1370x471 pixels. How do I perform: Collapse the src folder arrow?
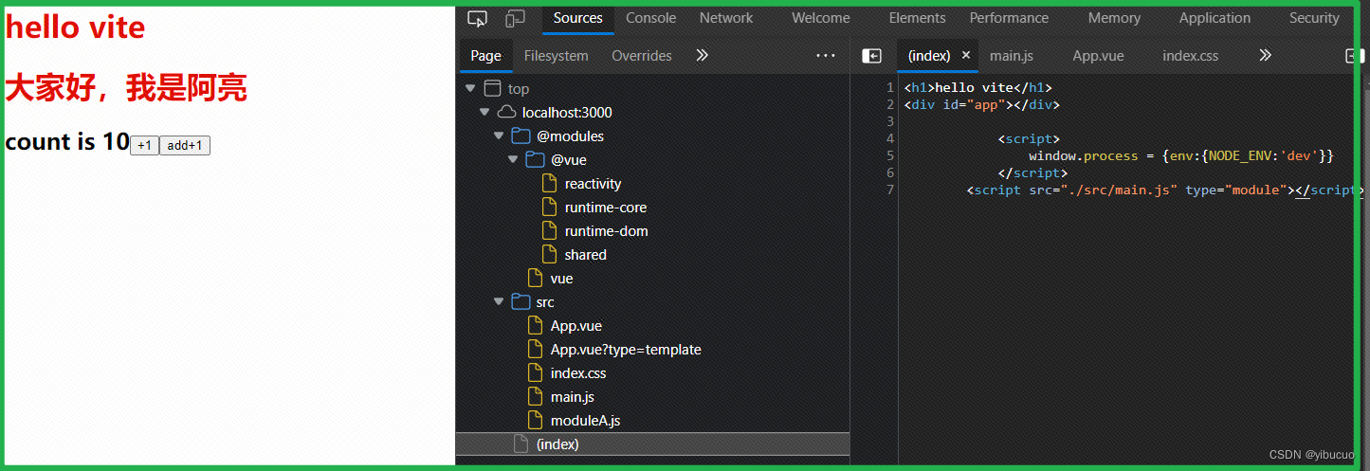pyautogui.click(x=499, y=301)
